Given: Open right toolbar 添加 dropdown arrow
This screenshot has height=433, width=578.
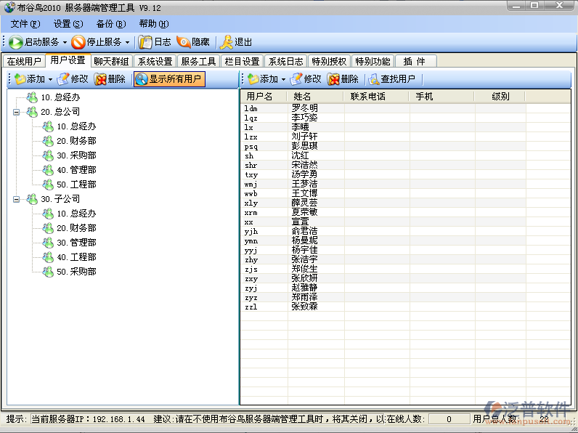Looking at the screenshot, I should click(283, 79).
